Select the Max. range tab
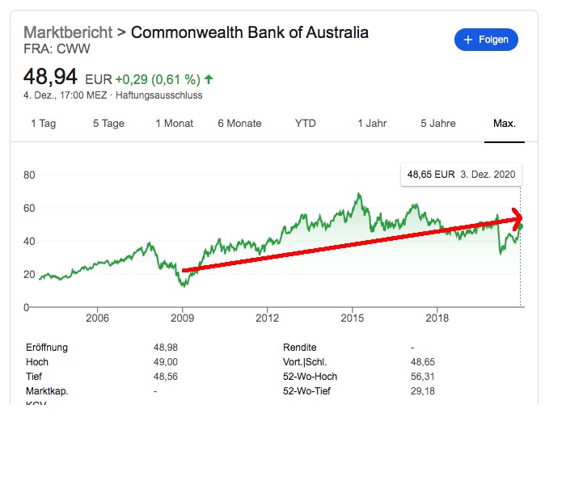 click(505, 124)
